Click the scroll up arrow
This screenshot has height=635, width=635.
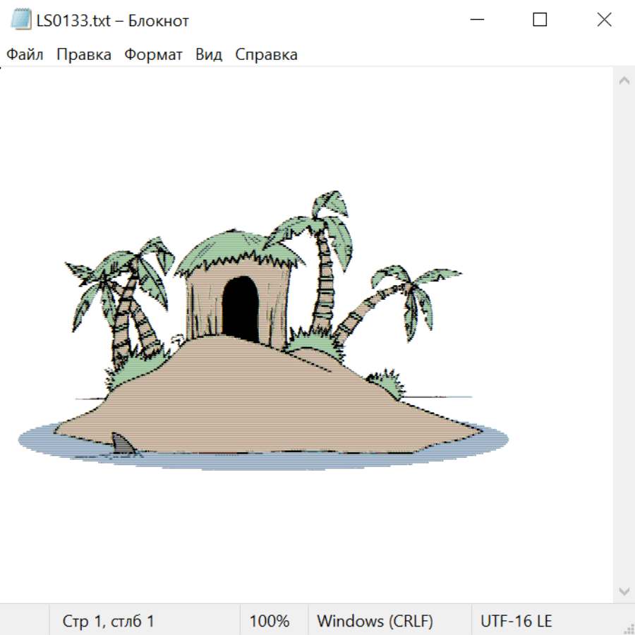point(624,81)
